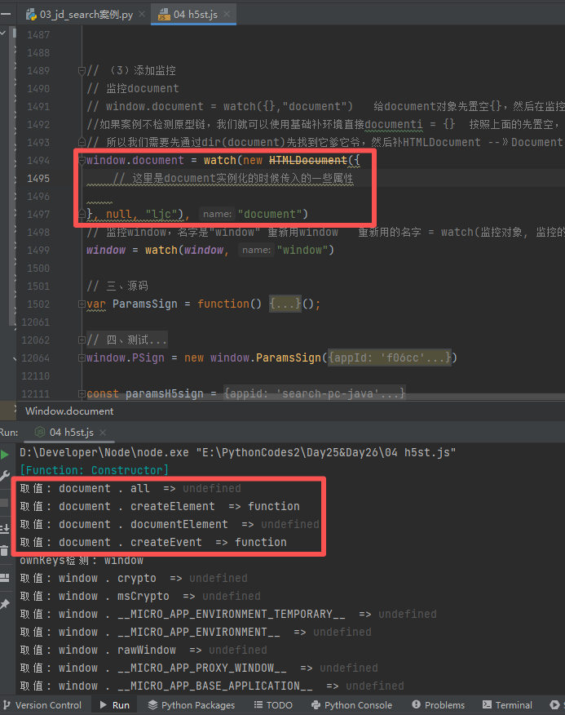Pin the current run tab
This screenshot has height=715, width=565.
(5, 604)
